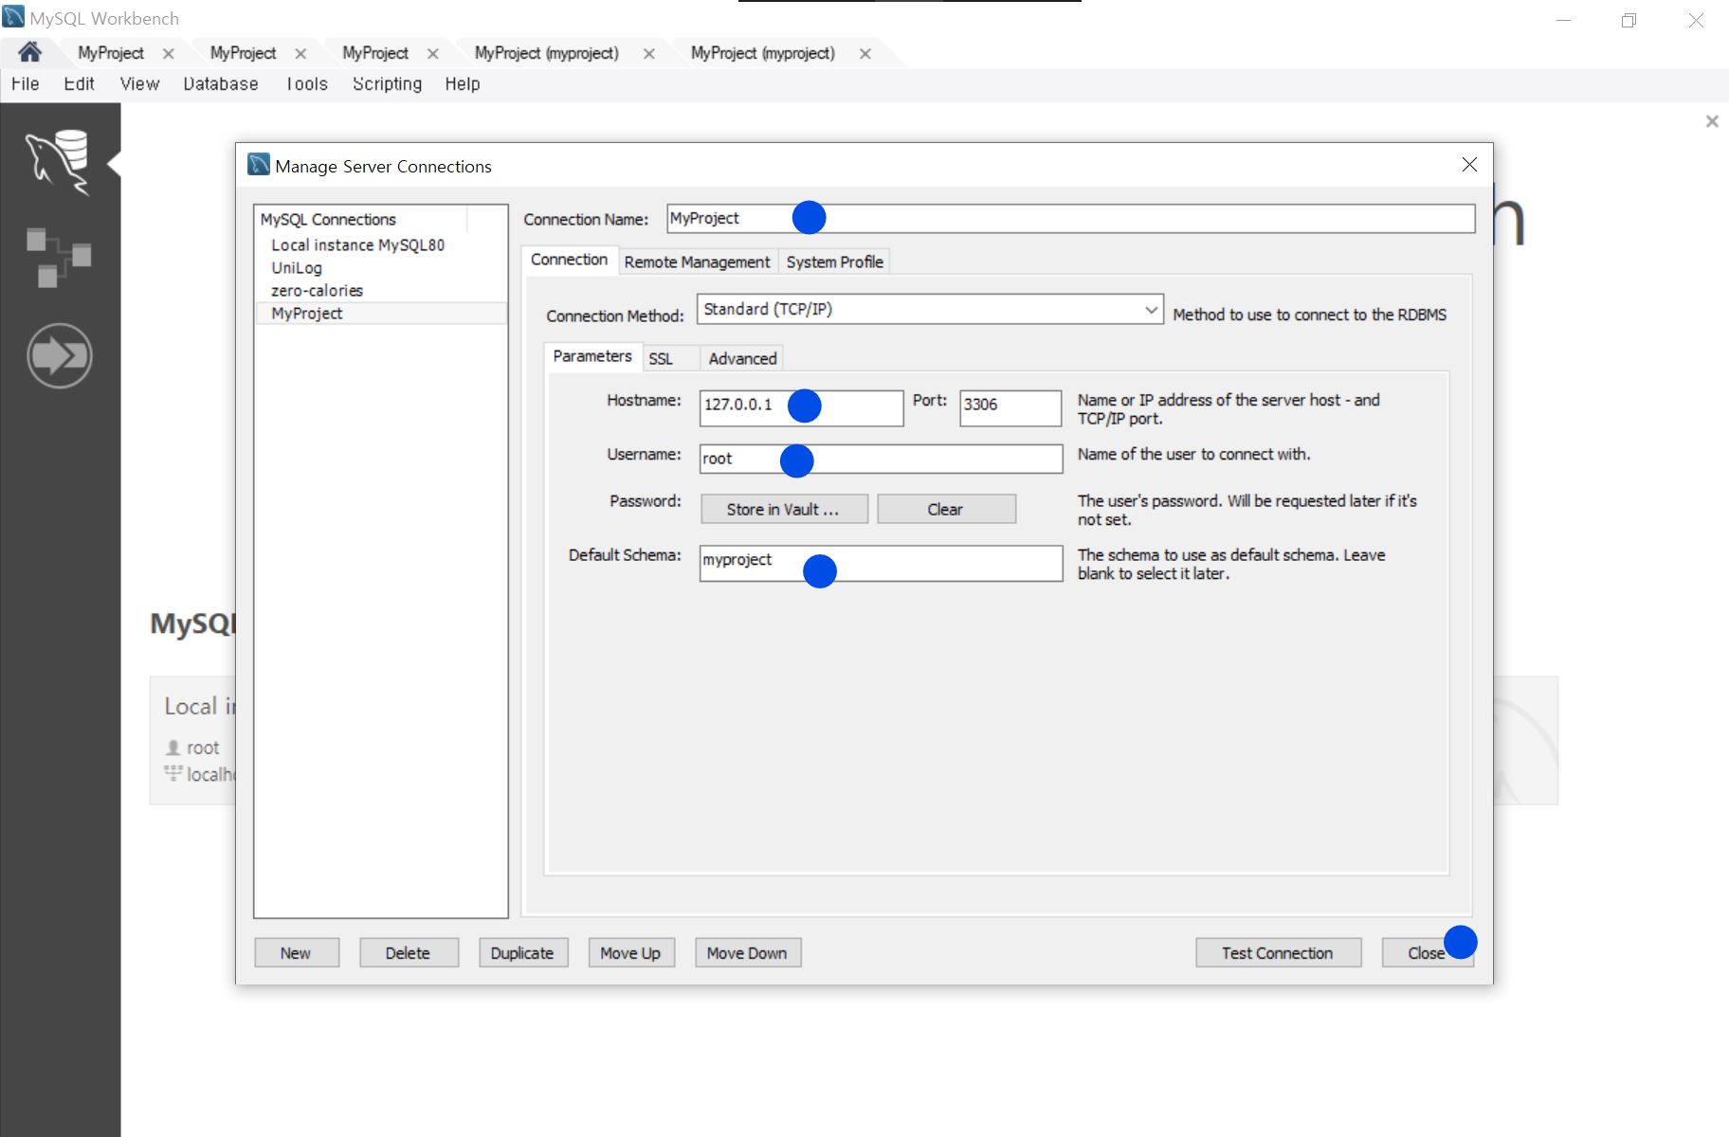This screenshot has height=1137, width=1729.
Task: Switch to the System Profile tab
Action: click(x=835, y=262)
